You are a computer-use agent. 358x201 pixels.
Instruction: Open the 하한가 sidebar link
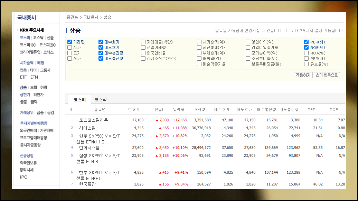click(x=38, y=94)
